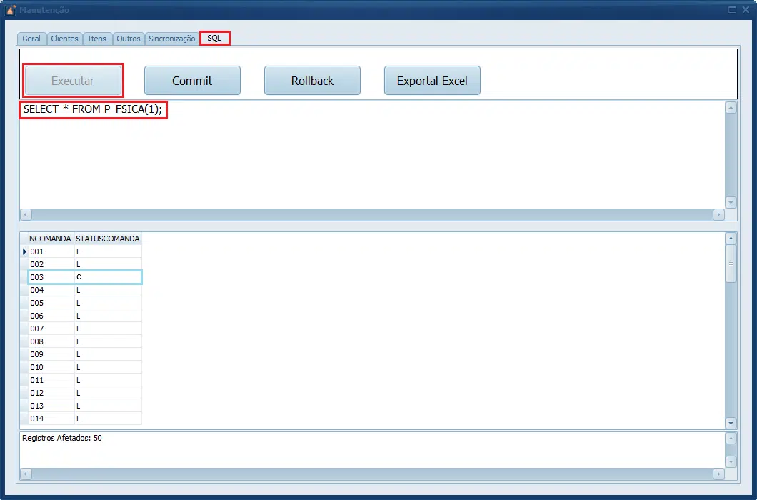Viewport: 757px width, 500px height.
Task: Open the Clientes tab
Action: [64, 39]
